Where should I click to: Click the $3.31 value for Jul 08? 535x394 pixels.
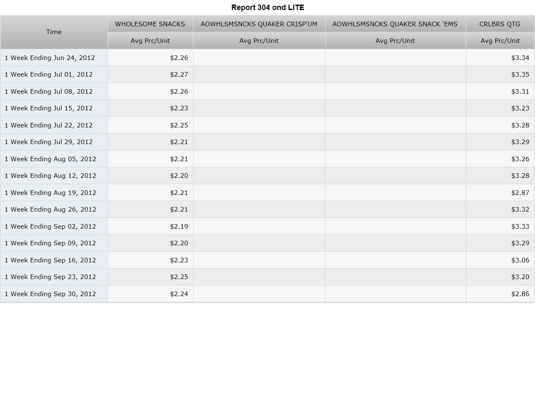[520, 92]
